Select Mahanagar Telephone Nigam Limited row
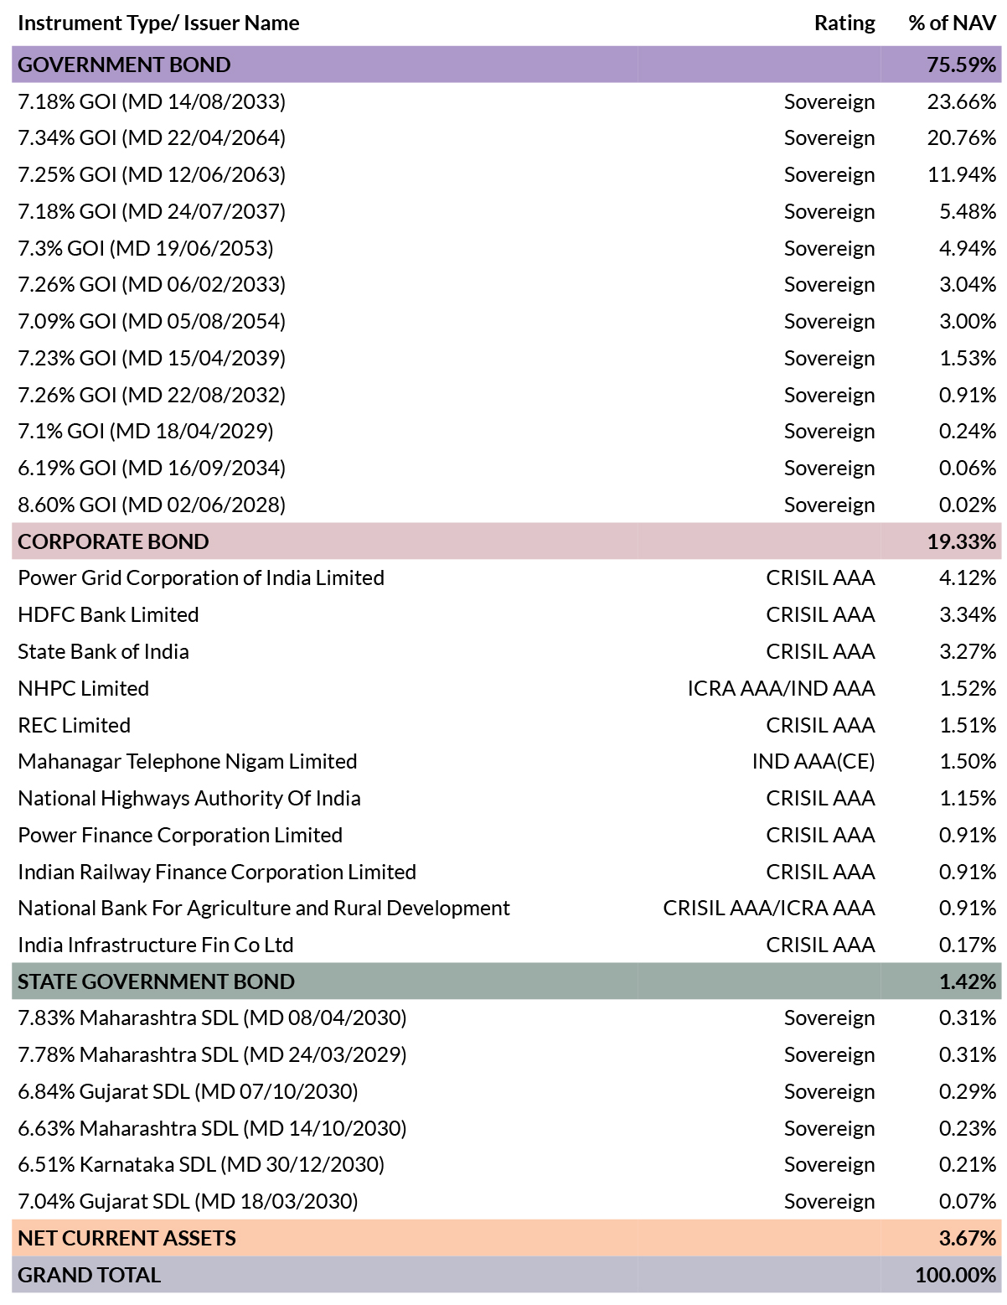This screenshot has height=1305, width=1007. [x=506, y=762]
